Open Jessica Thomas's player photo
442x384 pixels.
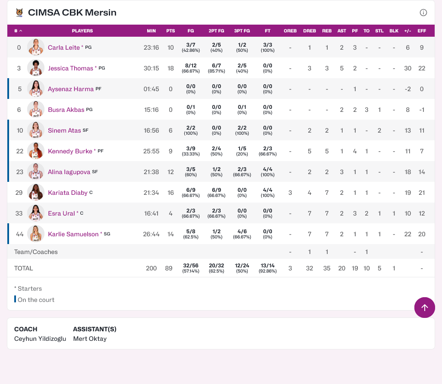point(36,68)
